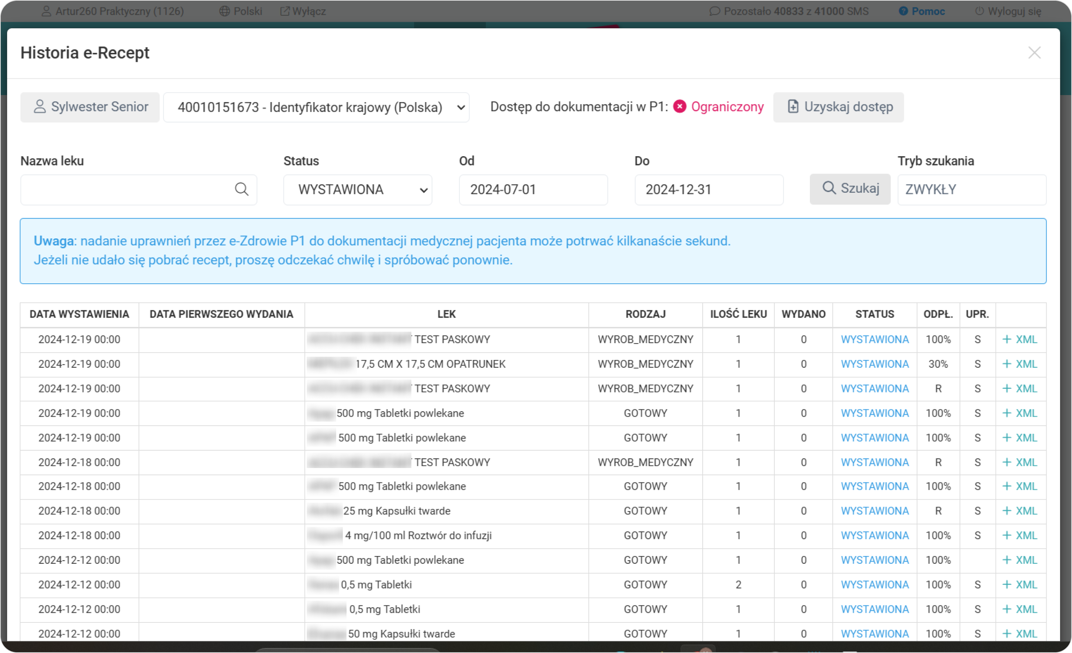This screenshot has height=653, width=1072.
Task: Click the magnifier icon in Nazwa leku field
Action: 241,189
